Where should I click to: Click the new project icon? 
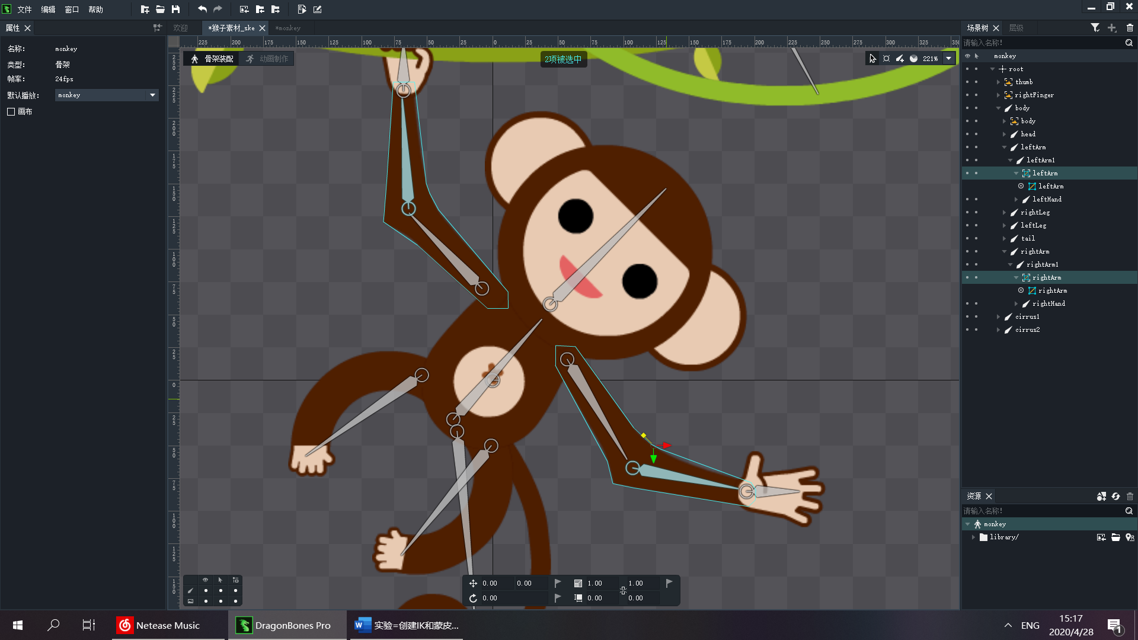145,9
